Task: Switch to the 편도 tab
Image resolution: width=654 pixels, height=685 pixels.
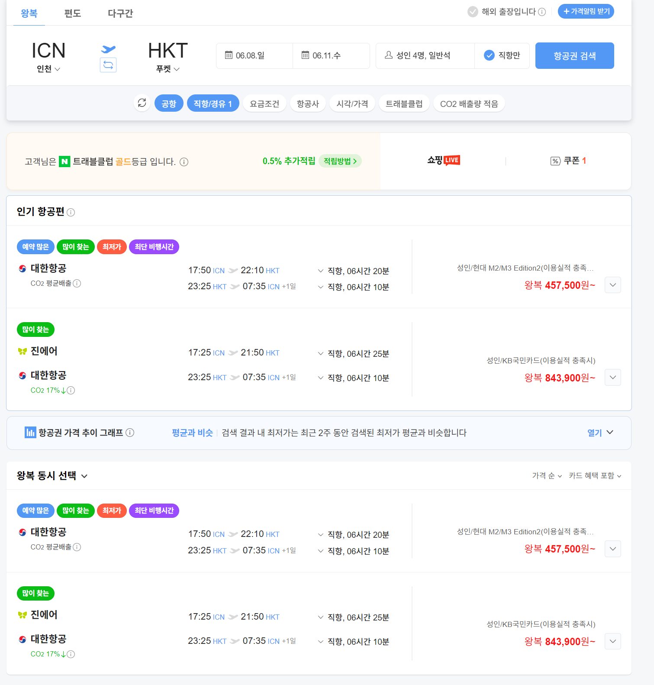Action: [73, 13]
